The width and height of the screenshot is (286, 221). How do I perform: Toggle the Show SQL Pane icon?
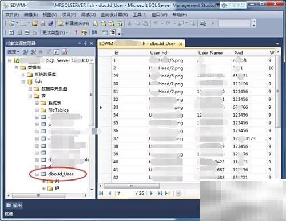[x=27, y=32]
